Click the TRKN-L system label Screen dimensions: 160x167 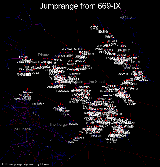(58, 60)
